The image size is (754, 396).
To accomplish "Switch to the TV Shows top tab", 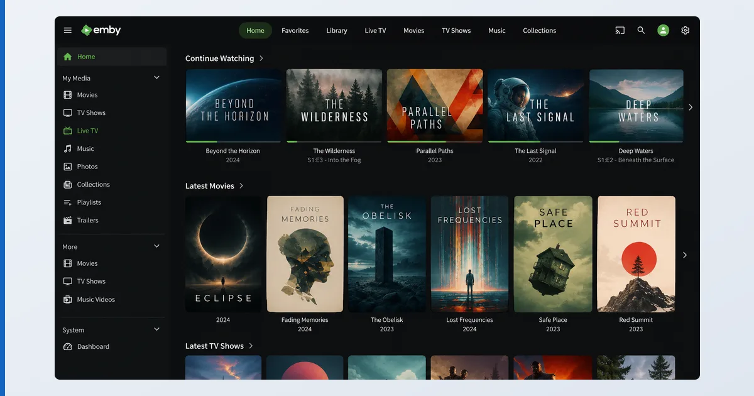I will [x=456, y=30].
